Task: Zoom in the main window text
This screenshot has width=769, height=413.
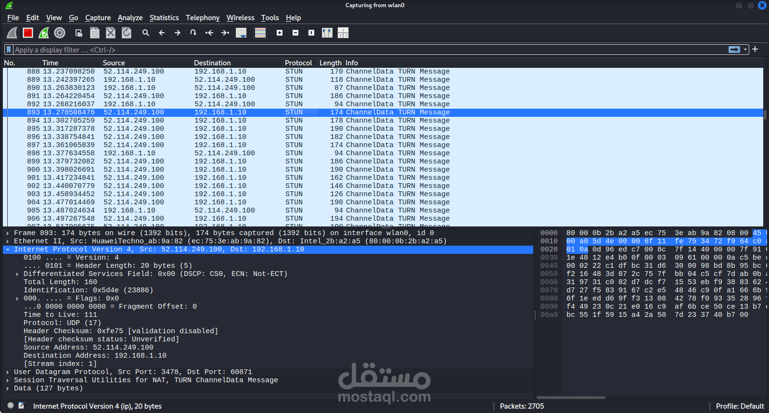Action: tap(280, 33)
